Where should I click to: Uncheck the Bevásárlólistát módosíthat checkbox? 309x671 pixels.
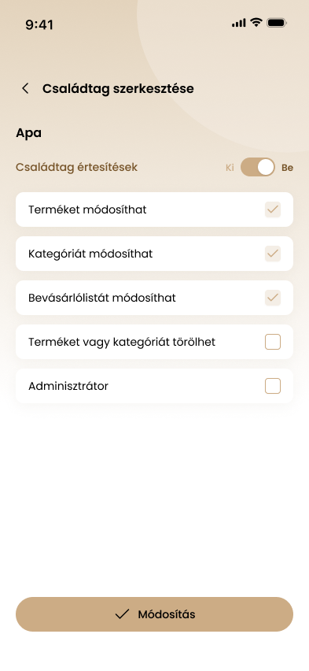click(x=273, y=298)
